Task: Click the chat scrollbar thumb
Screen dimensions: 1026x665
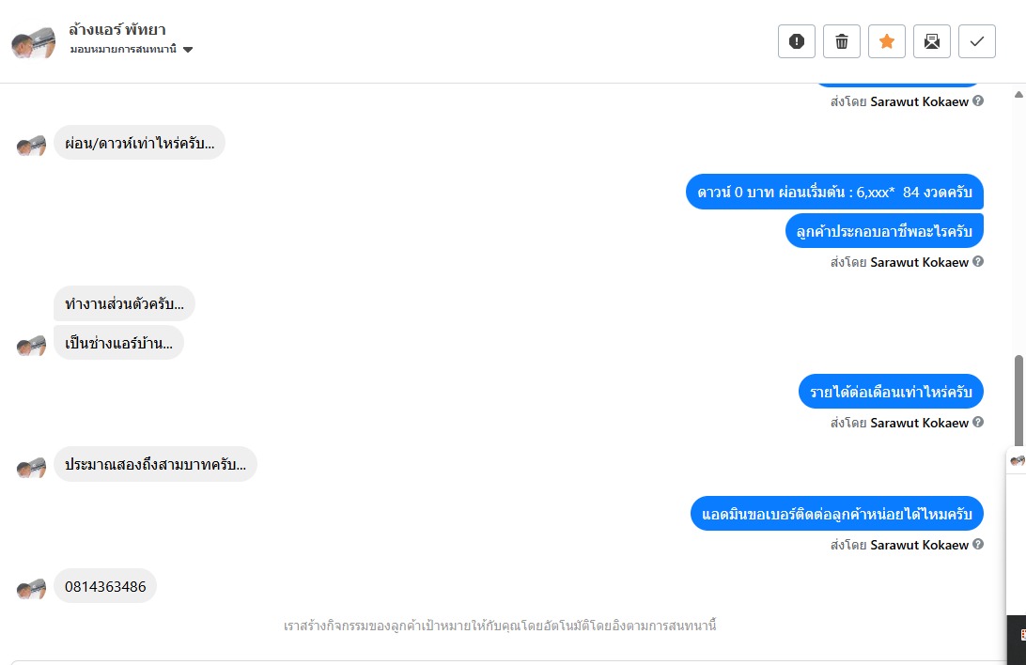Action: tap(1018, 400)
